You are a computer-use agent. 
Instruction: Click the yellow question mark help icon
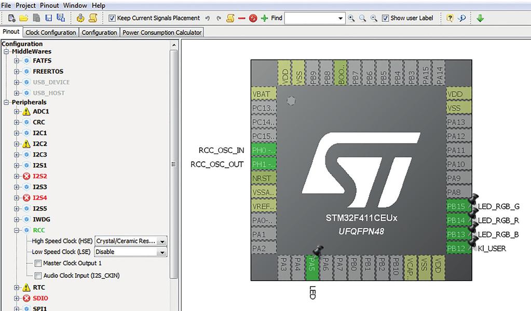[x=450, y=18]
